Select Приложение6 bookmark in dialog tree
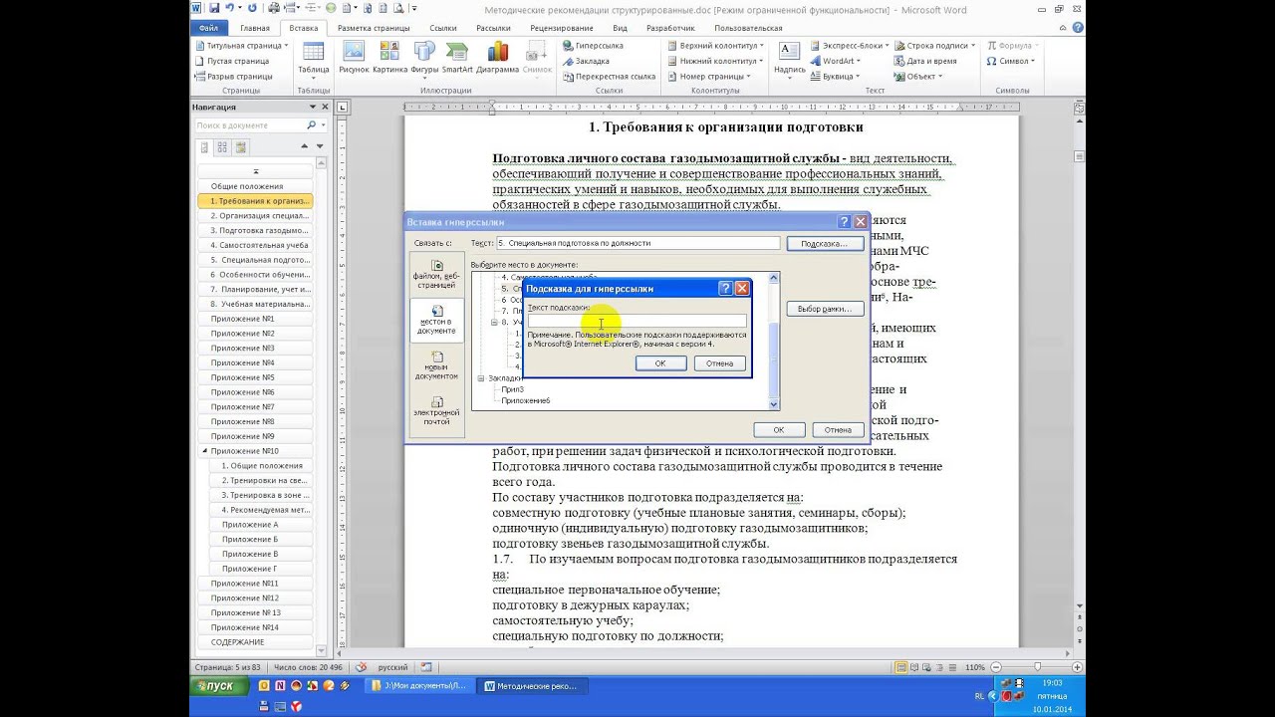 pyautogui.click(x=526, y=400)
